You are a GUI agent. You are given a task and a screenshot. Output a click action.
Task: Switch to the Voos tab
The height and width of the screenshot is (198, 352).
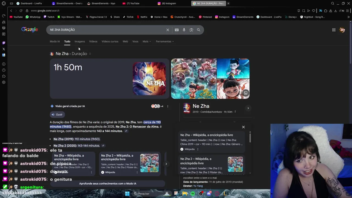coord(135,42)
